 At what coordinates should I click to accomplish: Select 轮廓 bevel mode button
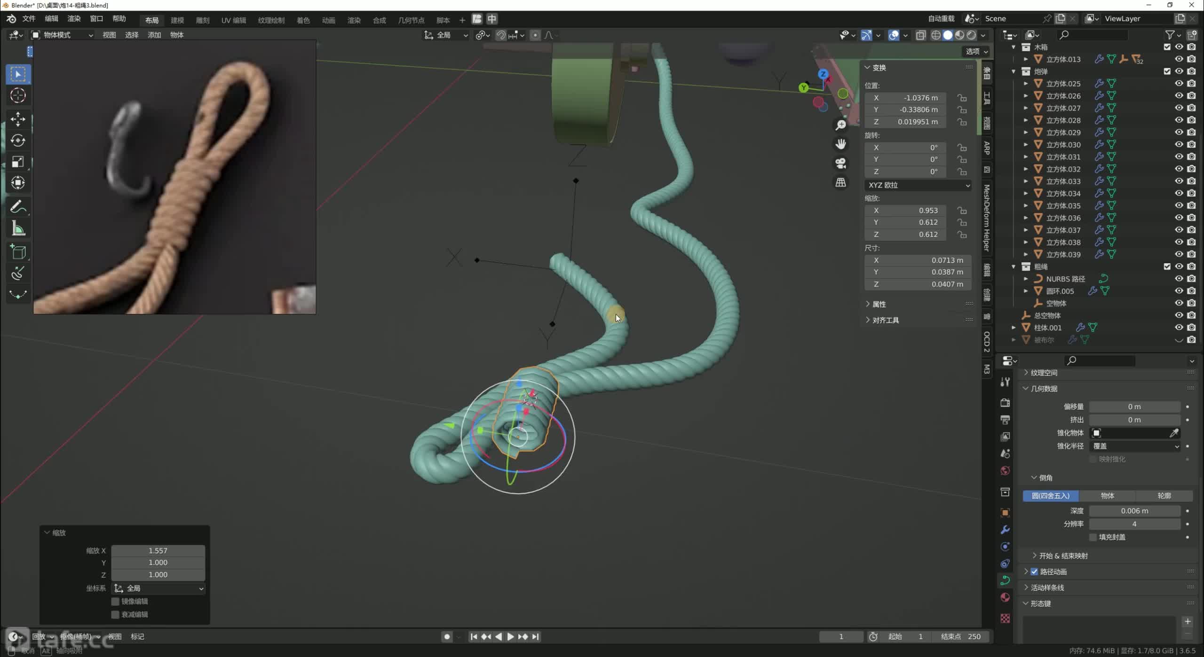tap(1164, 496)
